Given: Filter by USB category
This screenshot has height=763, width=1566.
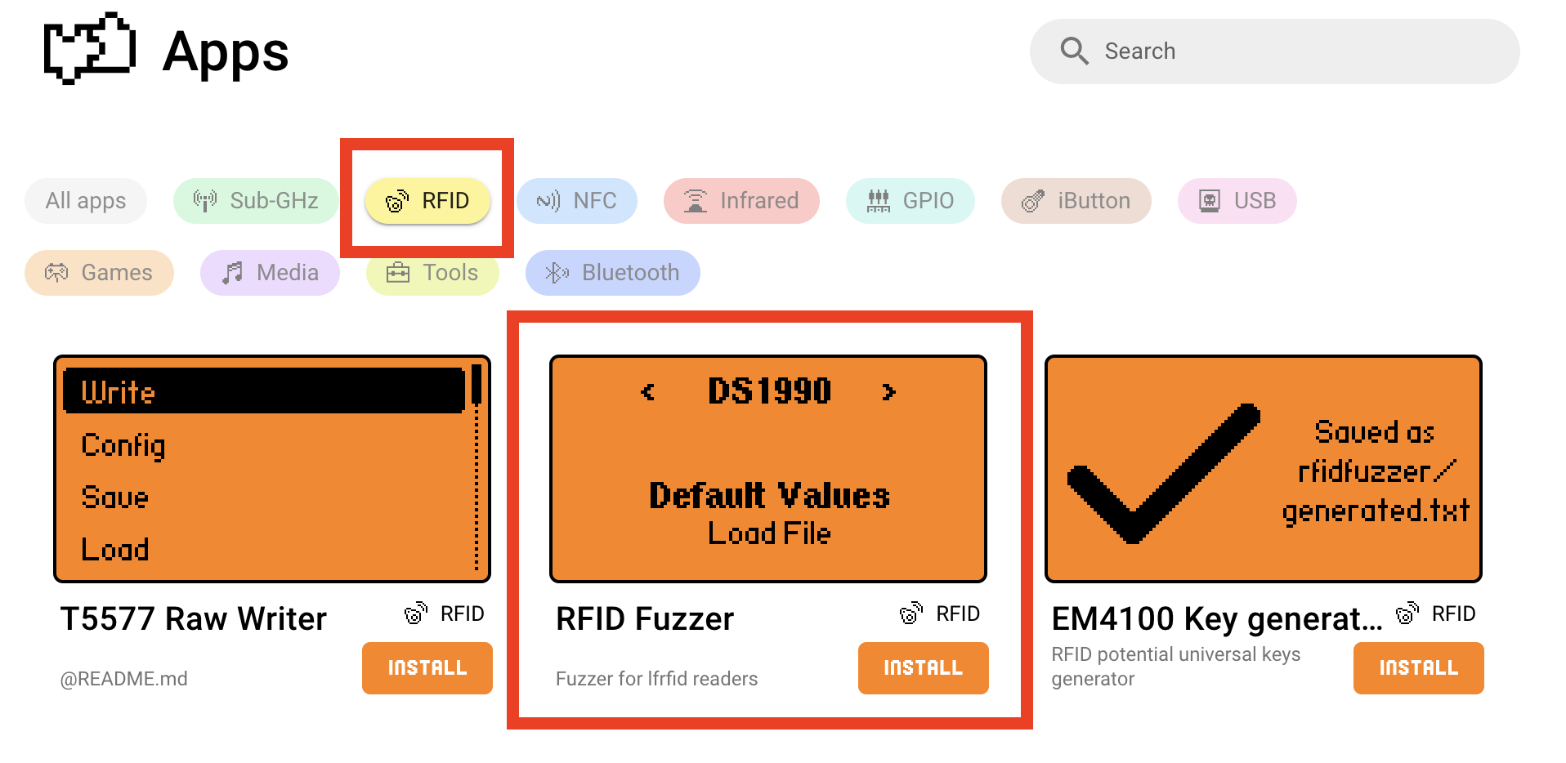Looking at the screenshot, I should [1237, 200].
